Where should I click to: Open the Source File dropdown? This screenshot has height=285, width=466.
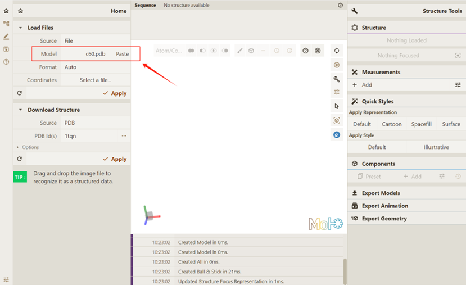(x=94, y=41)
